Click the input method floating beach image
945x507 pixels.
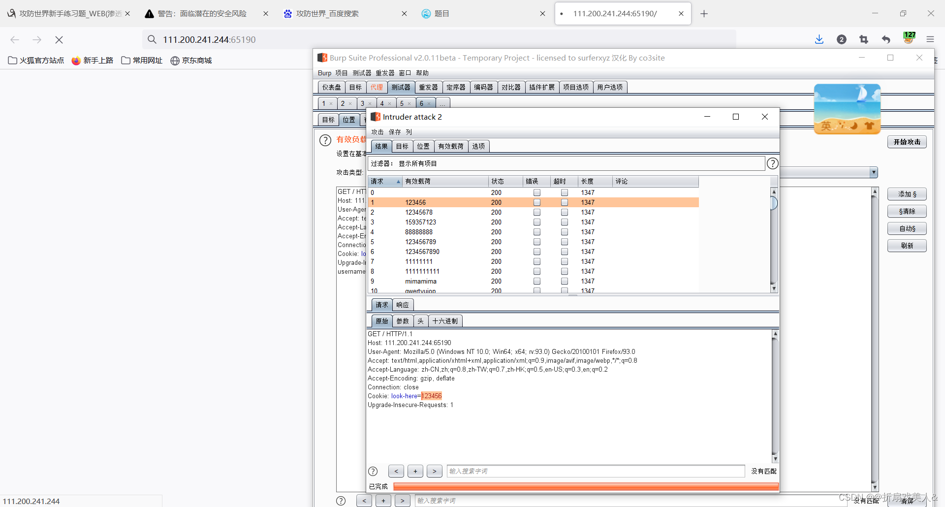tap(847, 109)
